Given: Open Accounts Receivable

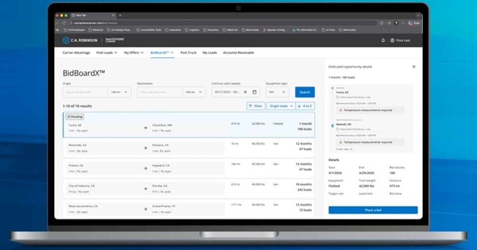Looking at the screenshot, I should point(238,52).
